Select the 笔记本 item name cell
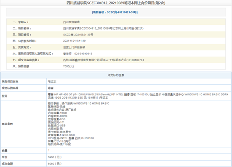The width and height of the screenshot is (232, 167). [139, 81]
